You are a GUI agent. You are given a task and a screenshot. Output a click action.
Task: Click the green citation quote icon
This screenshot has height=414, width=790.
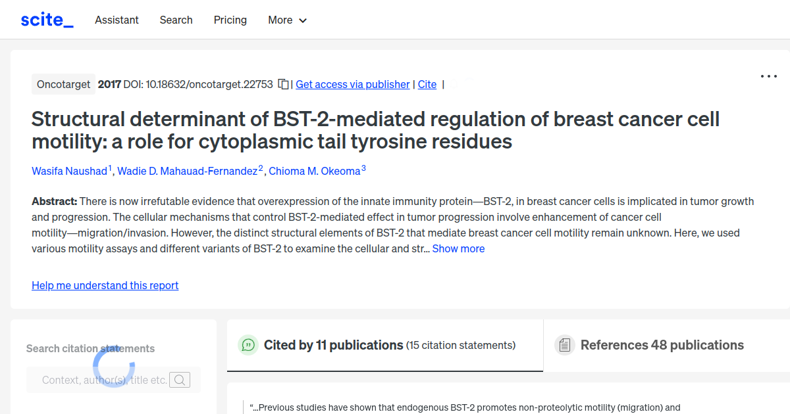click(x=248, y=344)
